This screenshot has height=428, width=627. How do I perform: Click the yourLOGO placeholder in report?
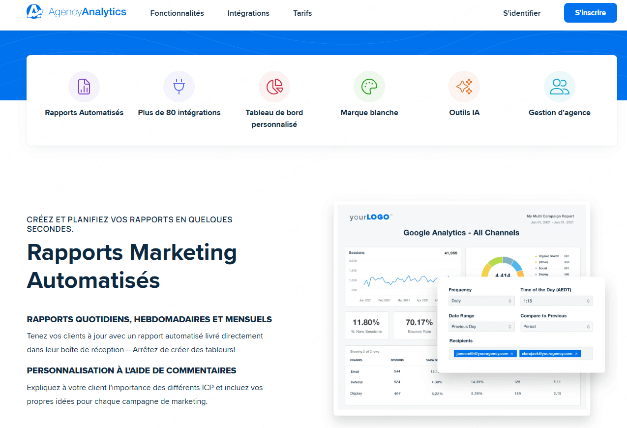[371, 217]
